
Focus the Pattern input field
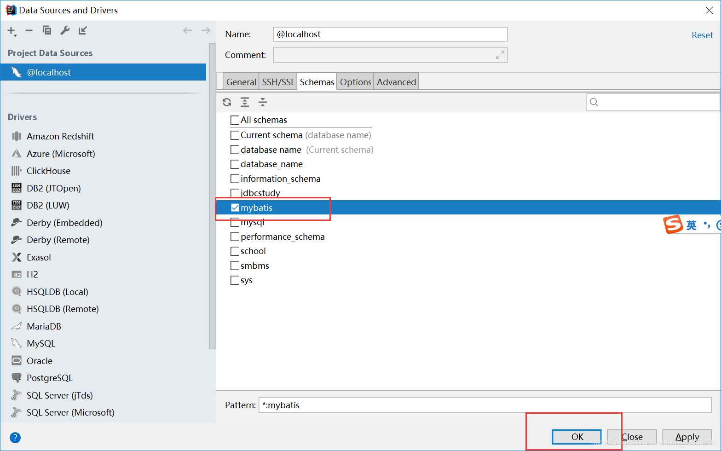click(485, 405)
